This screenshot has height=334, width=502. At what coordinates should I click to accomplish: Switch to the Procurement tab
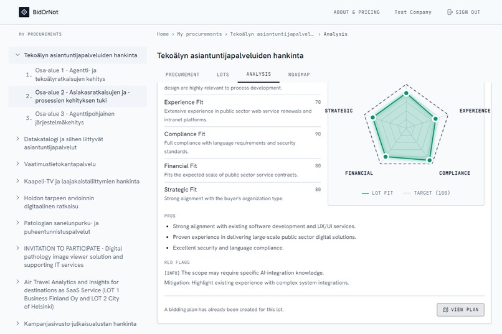182,75
